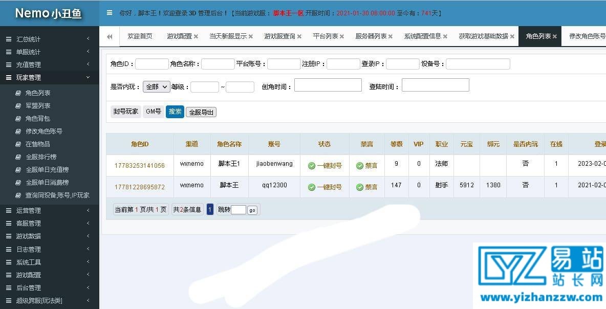Focus the 登陆时间 date field
Image resolution: width=606 pixels, height=309 pixels.
coord(436,85)
